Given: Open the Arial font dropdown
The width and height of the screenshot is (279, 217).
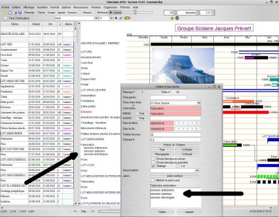Looking at the screenshot, I should tap(96, 18).
